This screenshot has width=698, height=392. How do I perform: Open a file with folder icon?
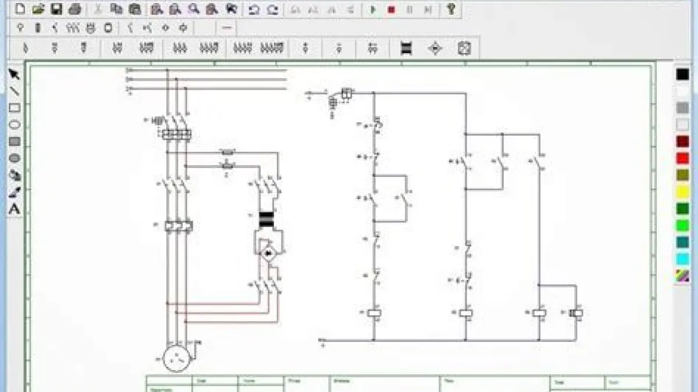point(38,9)
